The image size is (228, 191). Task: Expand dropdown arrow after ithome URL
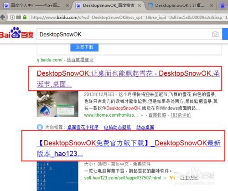(142, 115)
